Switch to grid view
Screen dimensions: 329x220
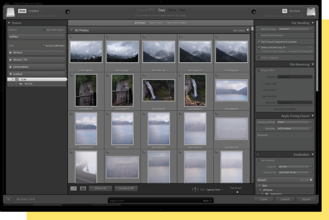coord(73,188)
